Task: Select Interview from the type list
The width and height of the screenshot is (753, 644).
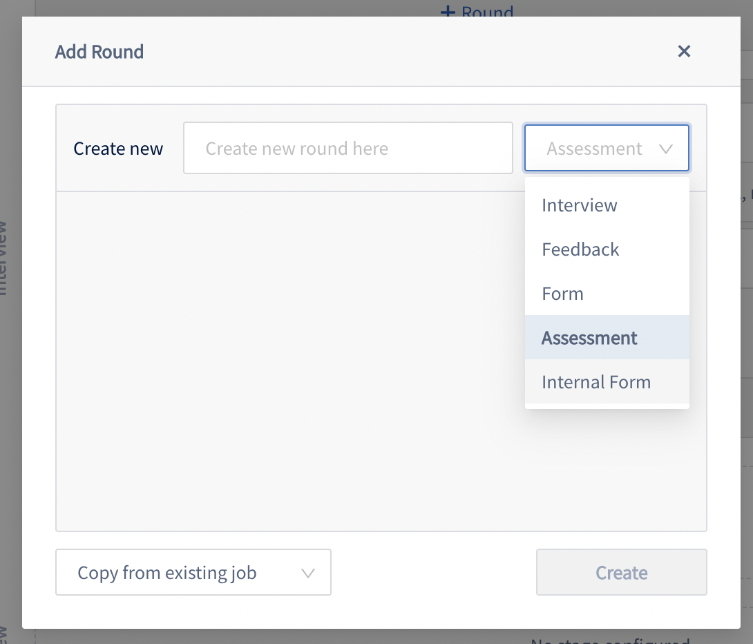Action: pos(607,205)
